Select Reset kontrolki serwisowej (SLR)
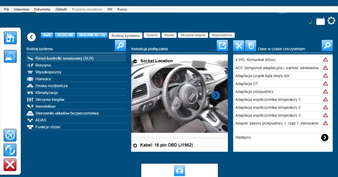 (x=76, y=58)
